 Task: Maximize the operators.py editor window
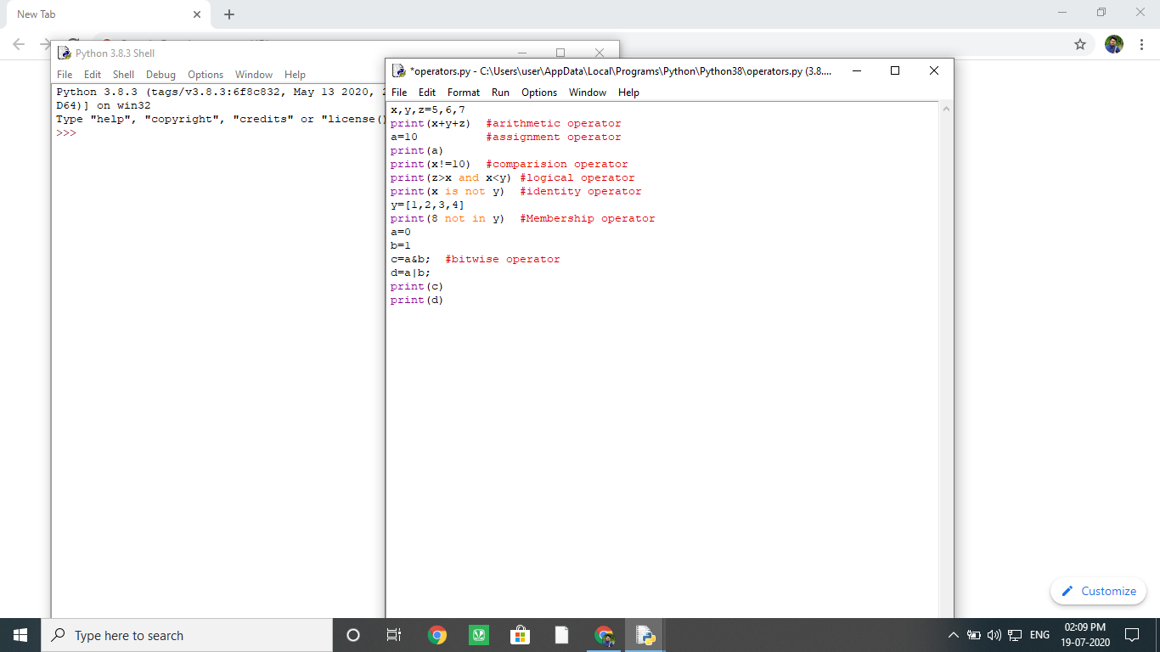coord(895,71)
